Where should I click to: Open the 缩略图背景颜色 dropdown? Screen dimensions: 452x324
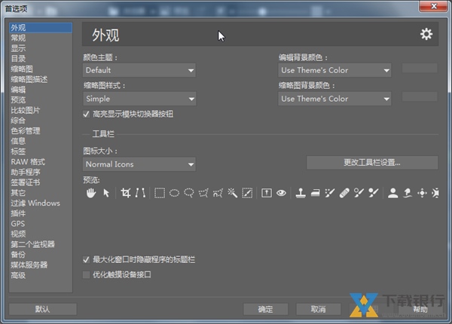tap(334, 99)
